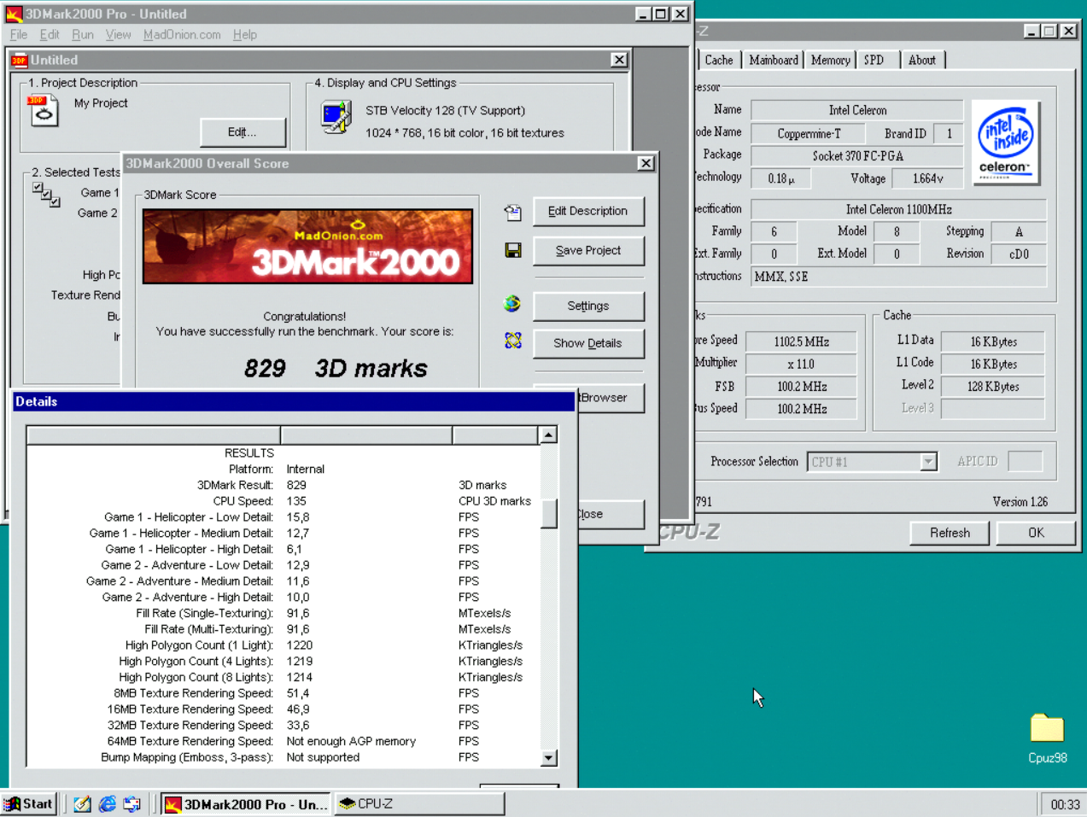Click the Version 1.26 text in CPU-Z
The width and height of the screenshot is (1087, 817).
1020,502
